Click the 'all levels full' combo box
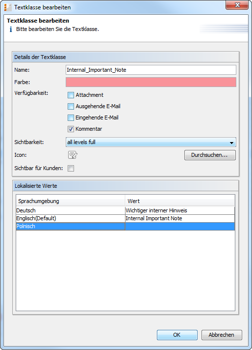252x350 pixels. 151,142
